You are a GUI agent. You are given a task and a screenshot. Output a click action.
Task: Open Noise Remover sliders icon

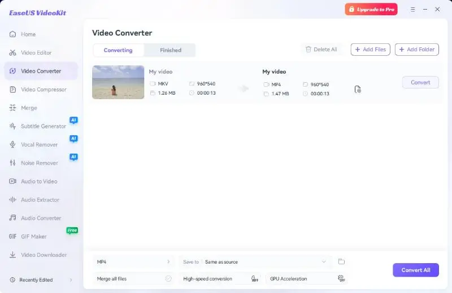click(12, 163)
